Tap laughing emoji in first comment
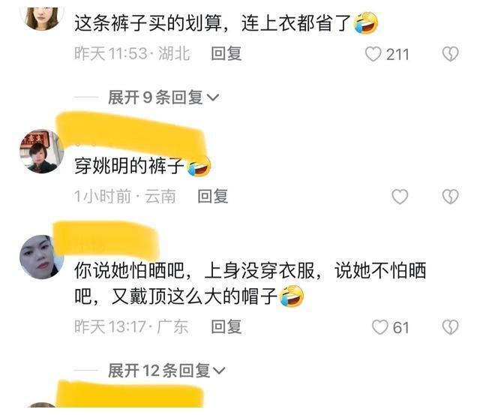 point(366,23)
